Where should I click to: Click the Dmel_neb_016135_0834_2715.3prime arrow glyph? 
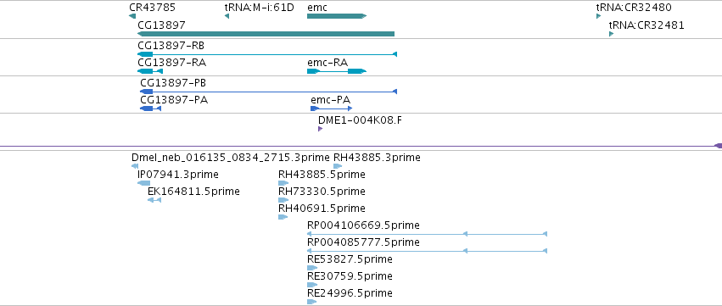coord(134,166)
